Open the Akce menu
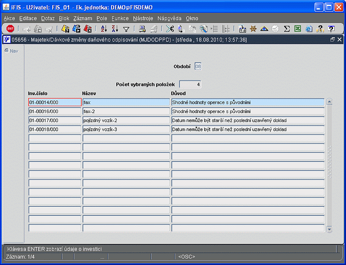This screenshot has height=265, width=346. tap(9, 19)
